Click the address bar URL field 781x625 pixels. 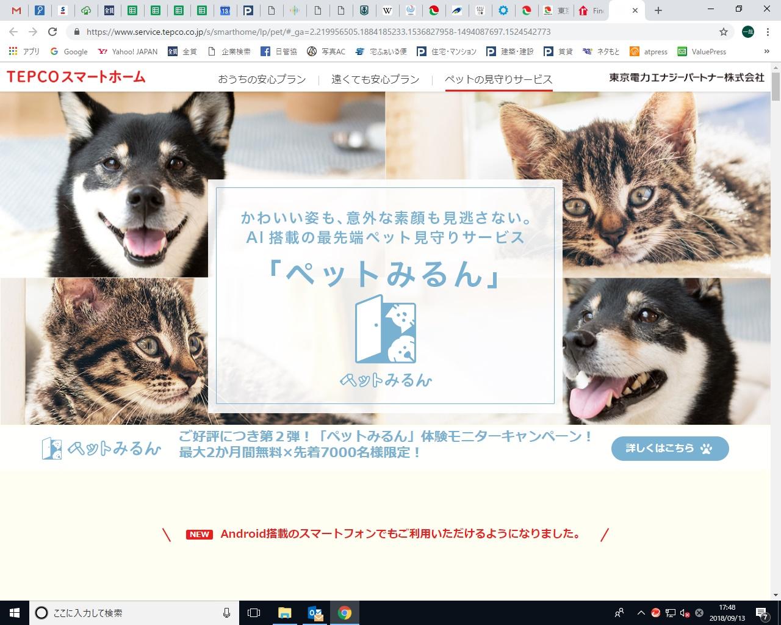(x=390, y=32)
